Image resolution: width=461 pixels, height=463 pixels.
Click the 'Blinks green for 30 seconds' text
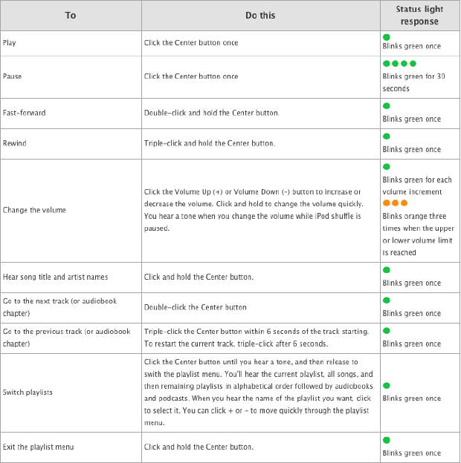413,82
